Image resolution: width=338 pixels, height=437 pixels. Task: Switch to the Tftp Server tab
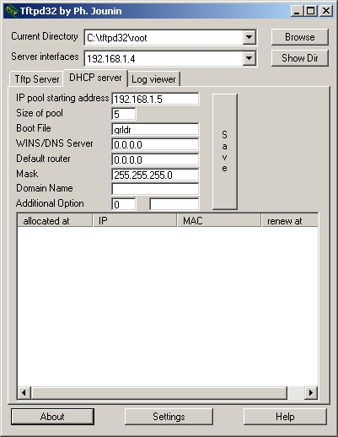tap(36, 79)
